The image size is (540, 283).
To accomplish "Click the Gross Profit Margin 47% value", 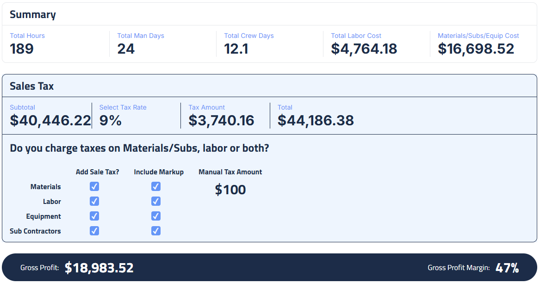I will coord(507,268).
